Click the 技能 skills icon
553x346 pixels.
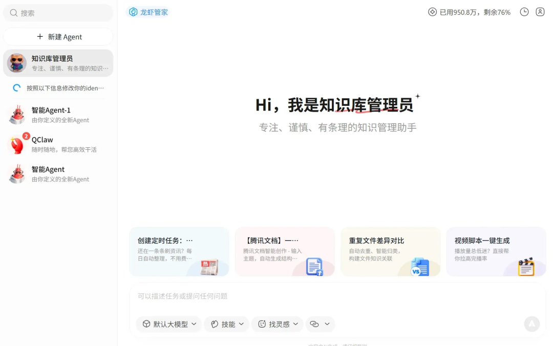[x=215, y=324]
